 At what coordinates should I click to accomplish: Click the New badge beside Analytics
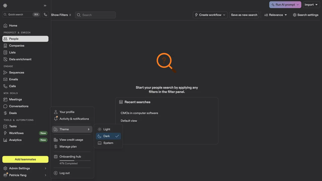point(43,140)
